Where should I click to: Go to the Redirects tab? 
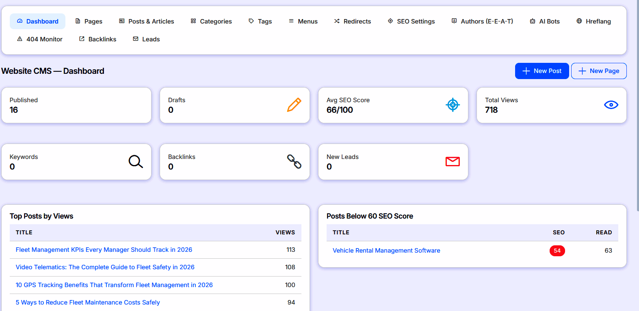coord(353,21)
